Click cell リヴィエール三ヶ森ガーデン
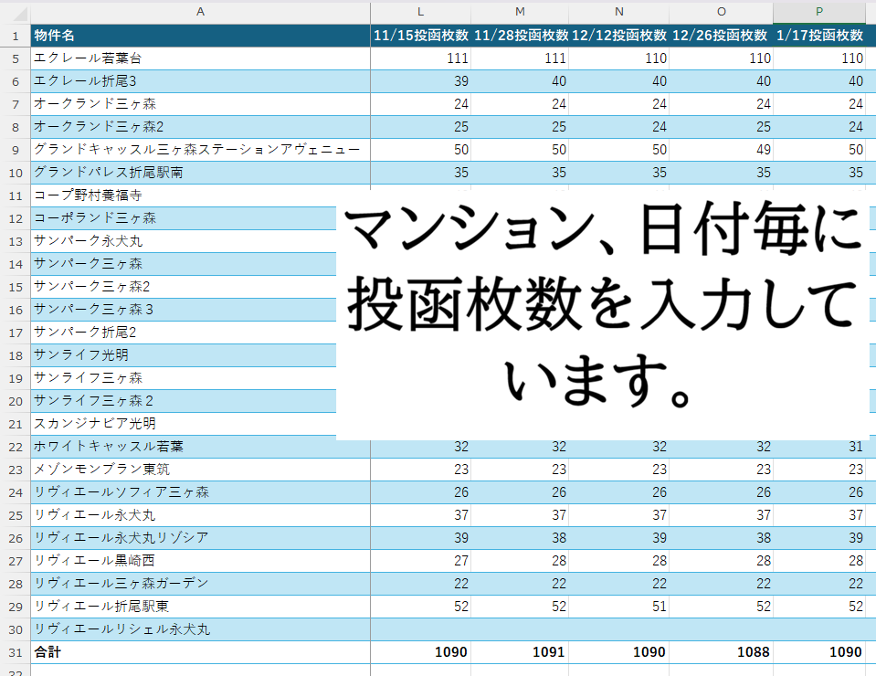 coord(200,584)
